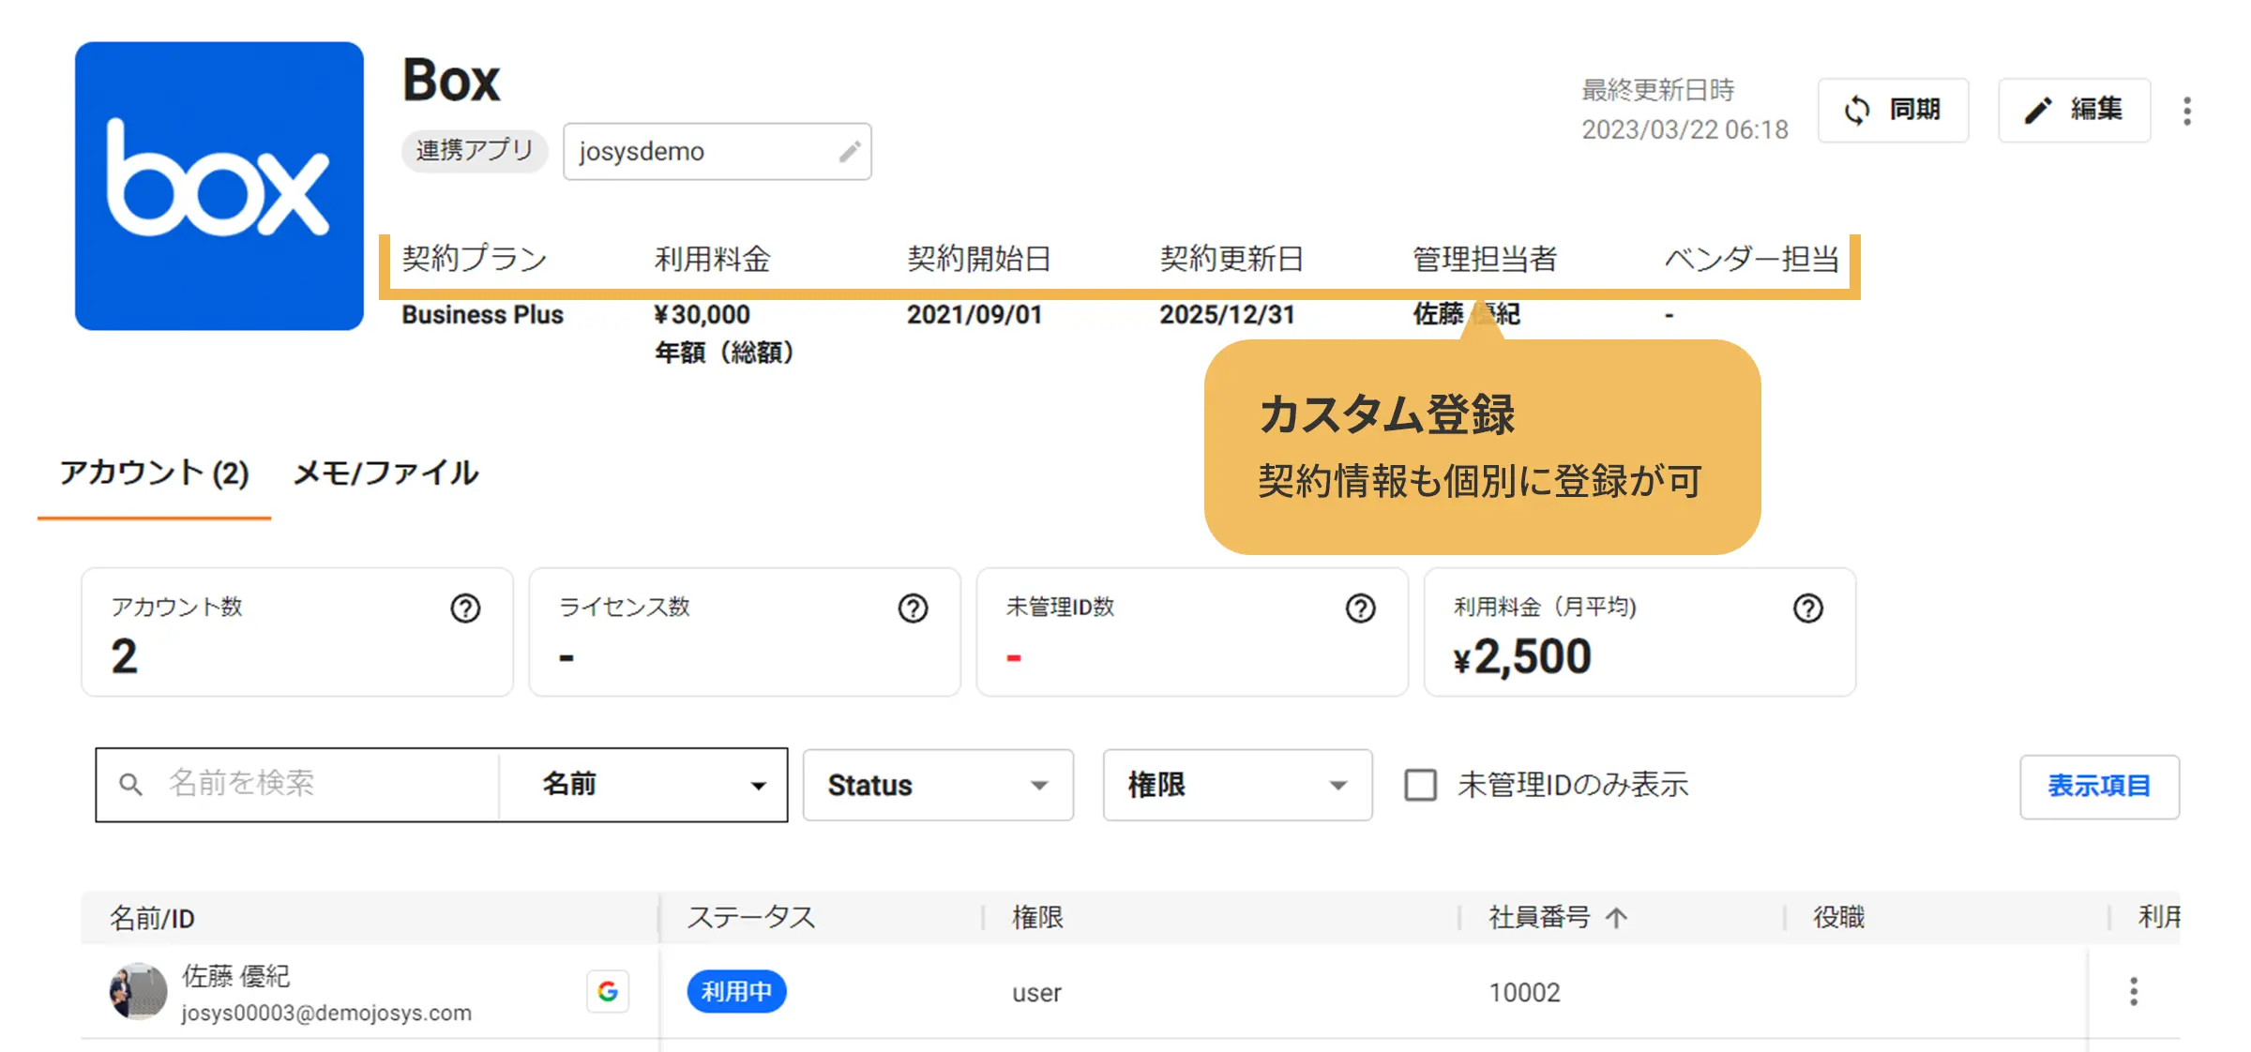
Task: Click 佐藤 優紀 avatar photo
Action: click(x=139, y=991)
